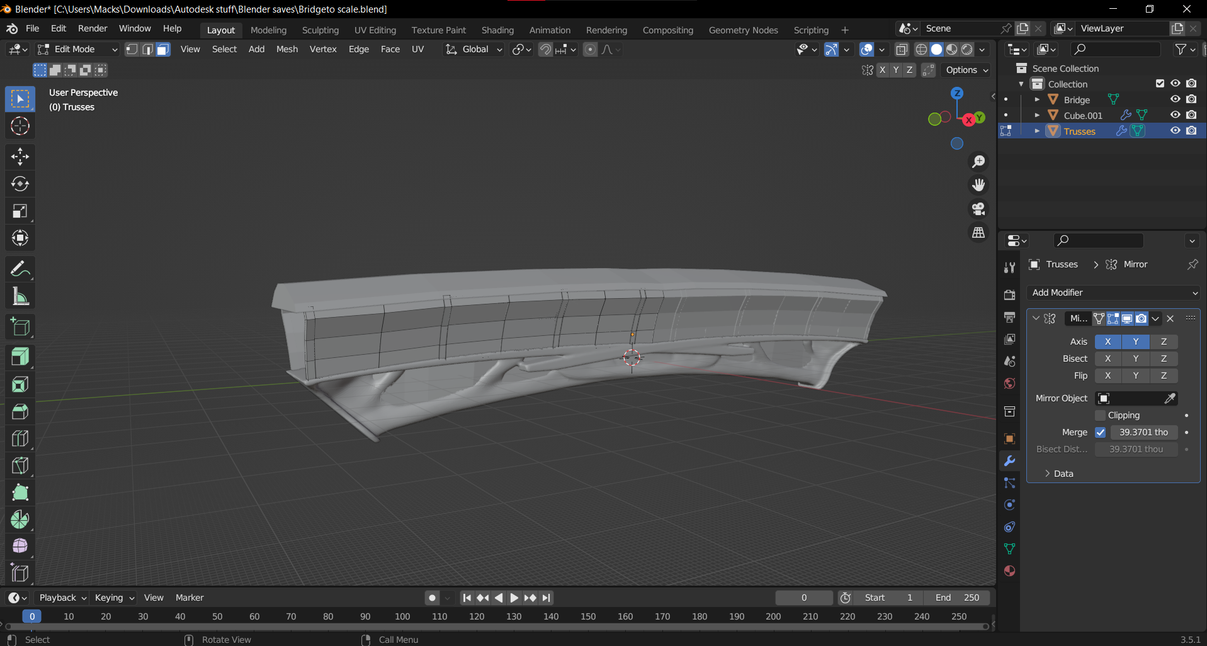Select the Bevel tool
Screen dimensions: 1207x646
coord(20,411)
